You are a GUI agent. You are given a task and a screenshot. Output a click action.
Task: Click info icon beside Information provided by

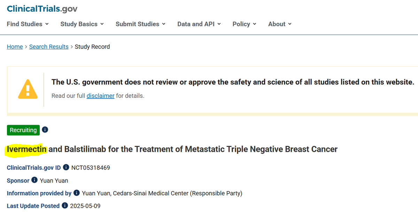[x=77, y=193]
